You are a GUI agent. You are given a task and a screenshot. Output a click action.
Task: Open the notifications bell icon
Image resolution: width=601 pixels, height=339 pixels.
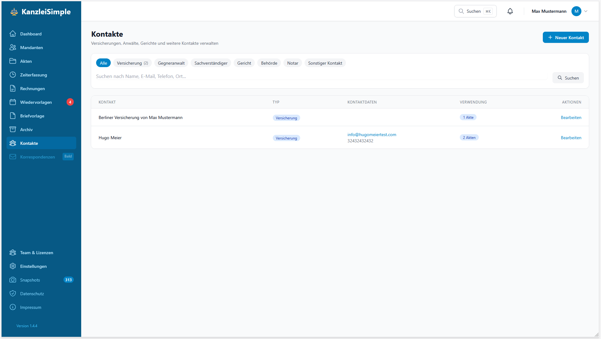[x=510, y=11]
